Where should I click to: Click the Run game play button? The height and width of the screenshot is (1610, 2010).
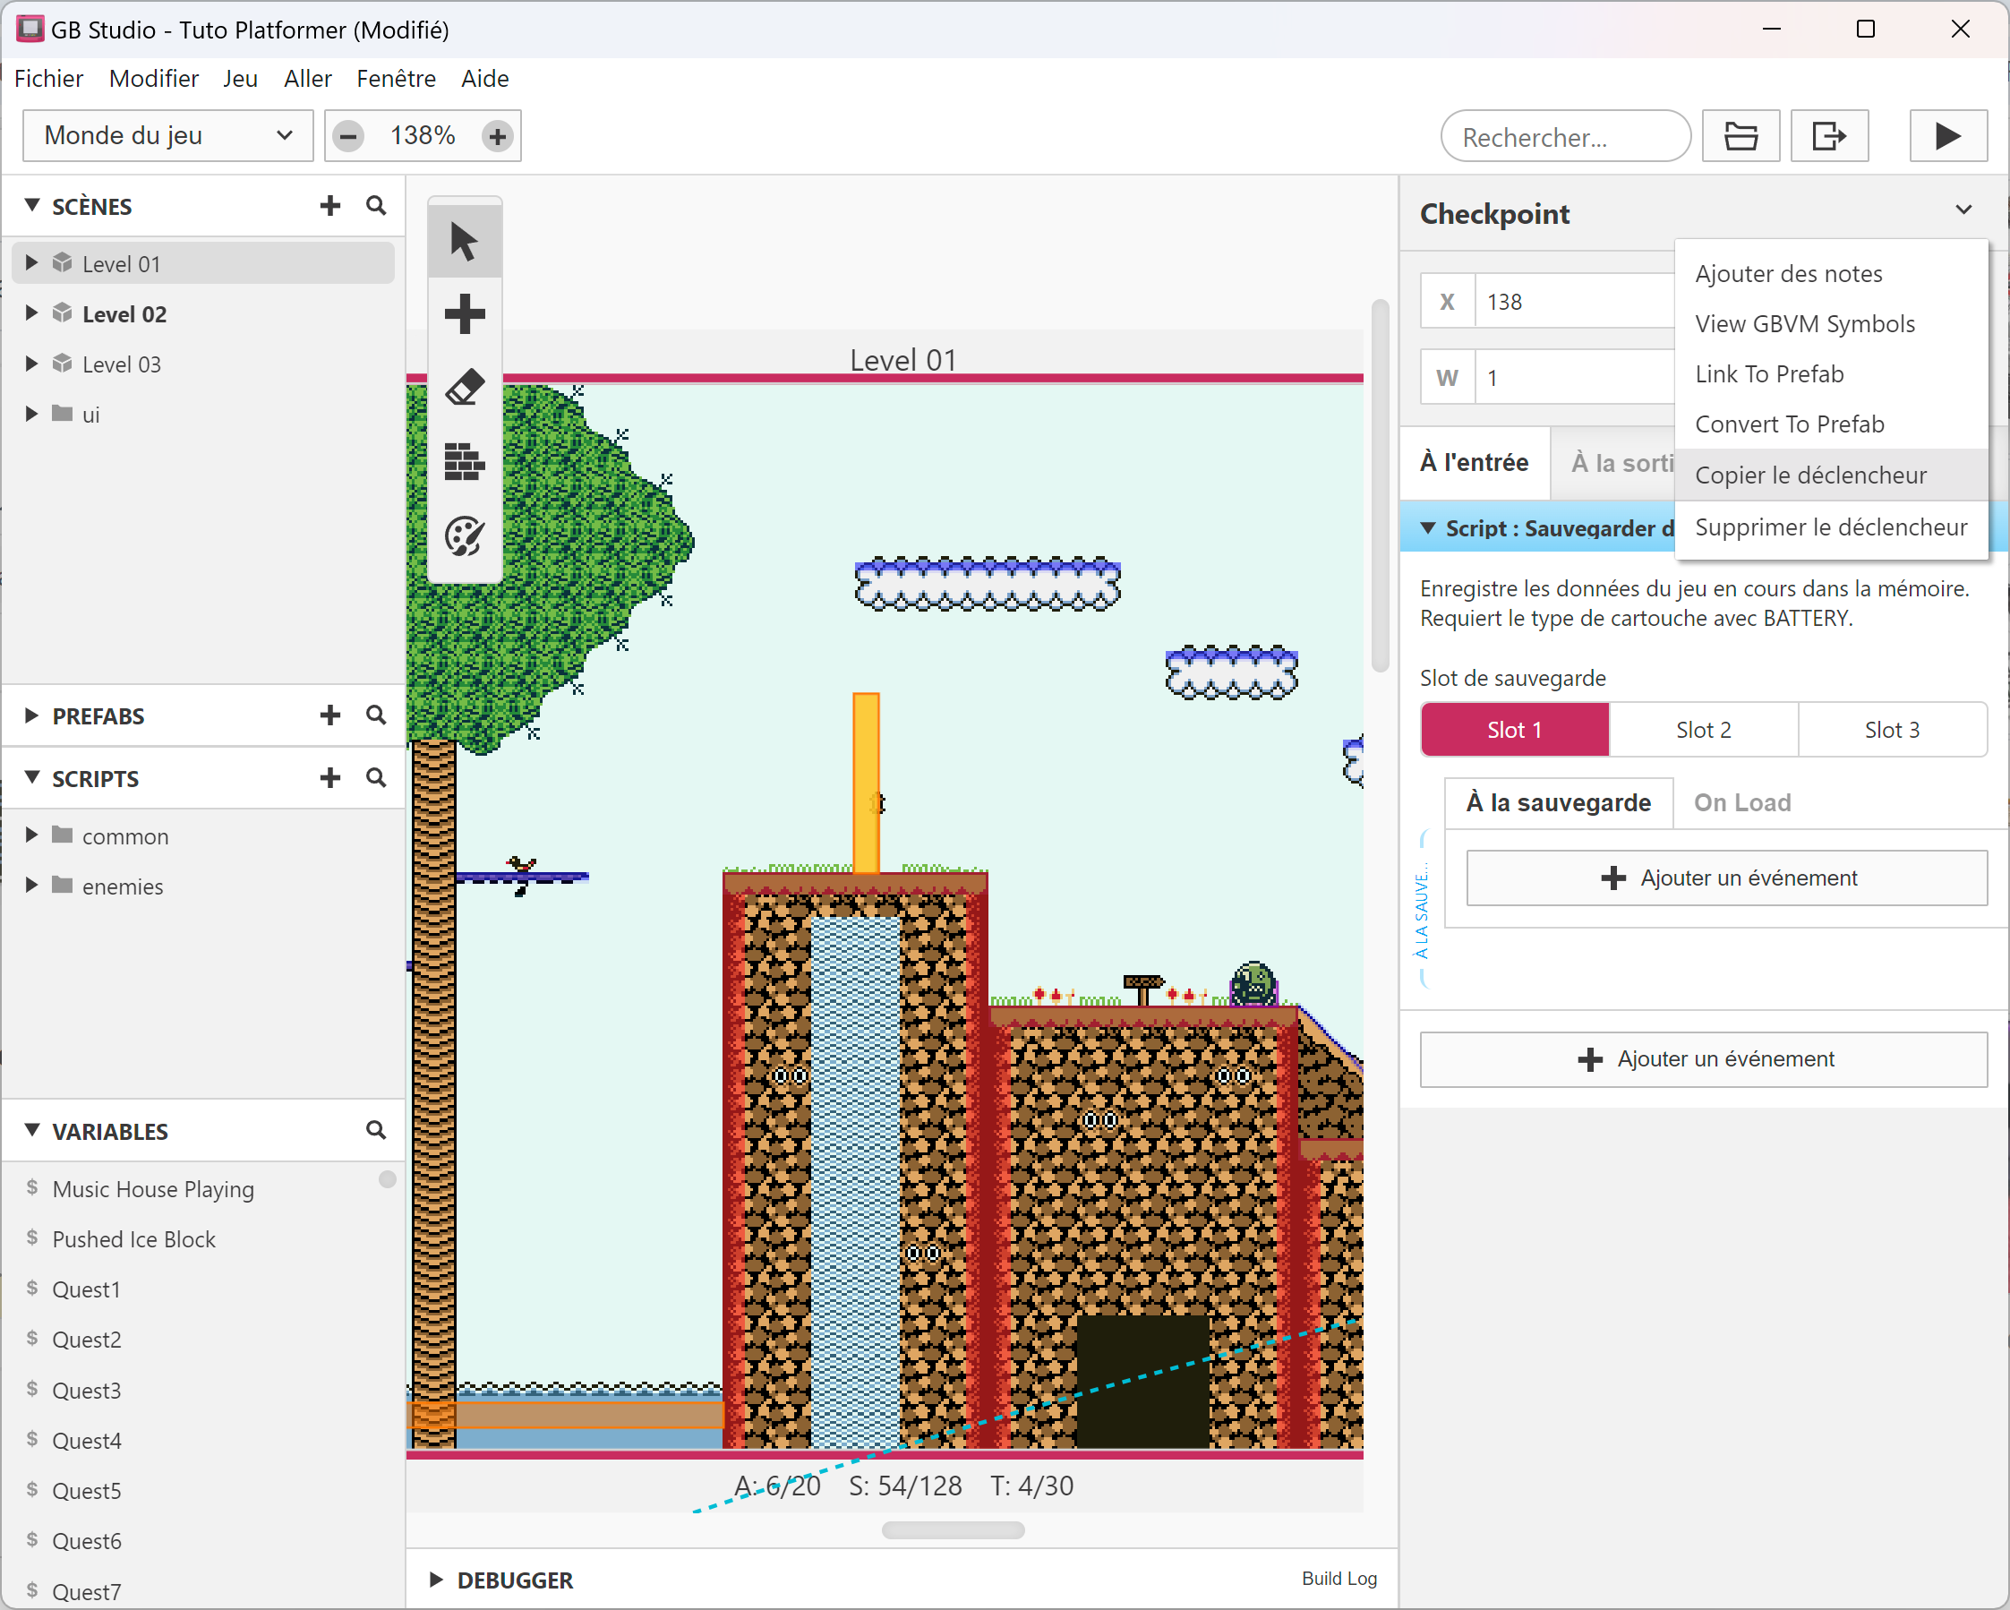tap(1946, 136)
